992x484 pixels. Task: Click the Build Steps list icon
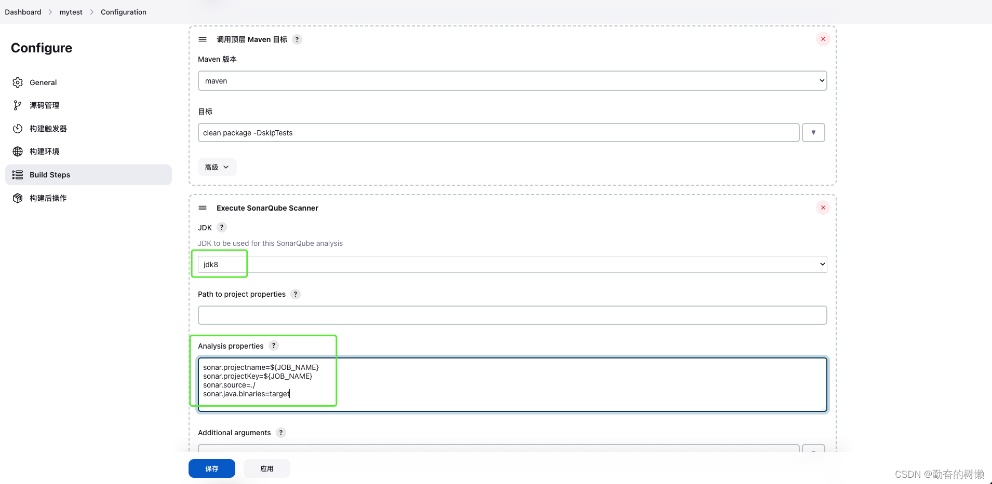pyautogui.click(x=18, y=175)
